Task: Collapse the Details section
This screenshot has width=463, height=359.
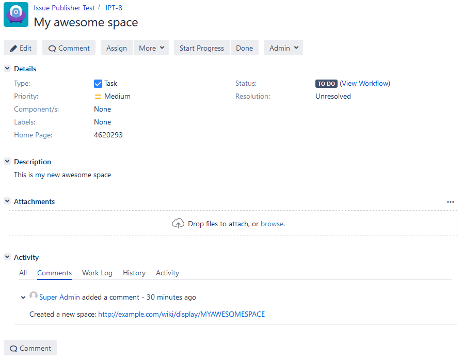Action: pos(7,69)
